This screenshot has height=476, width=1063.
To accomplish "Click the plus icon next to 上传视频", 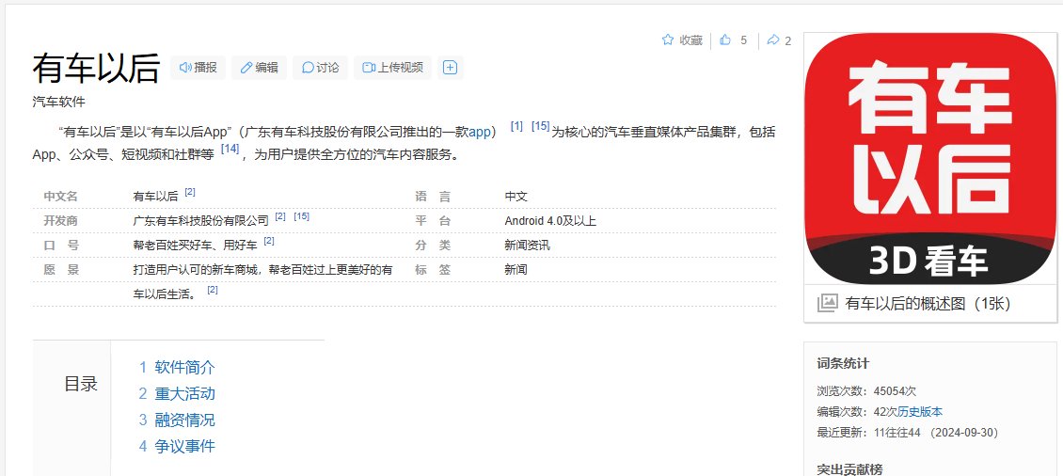I will click(x=451, y=67).
